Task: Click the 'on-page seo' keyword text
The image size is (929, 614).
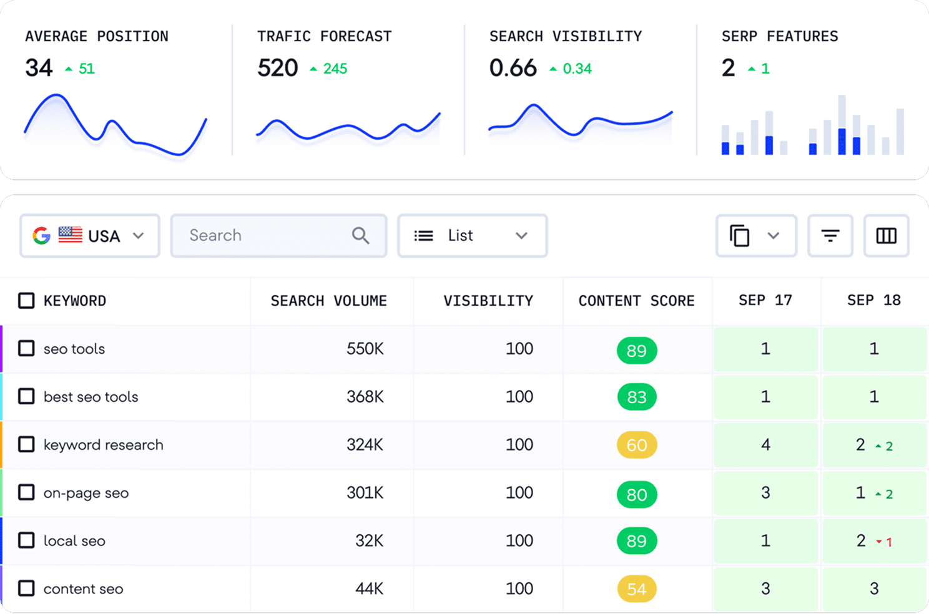Action: (86, 493)
